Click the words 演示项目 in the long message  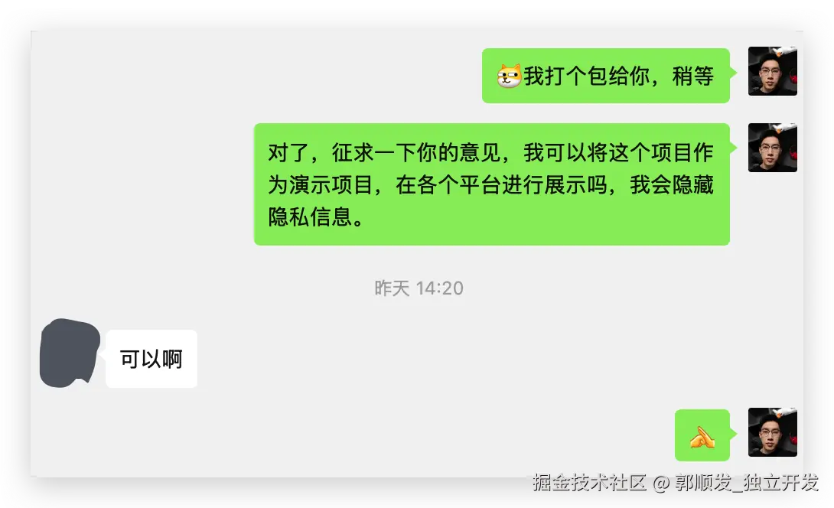pos(331,184)
